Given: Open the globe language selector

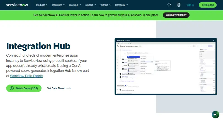Looking at the screenshot, I should tap(179, 5).
